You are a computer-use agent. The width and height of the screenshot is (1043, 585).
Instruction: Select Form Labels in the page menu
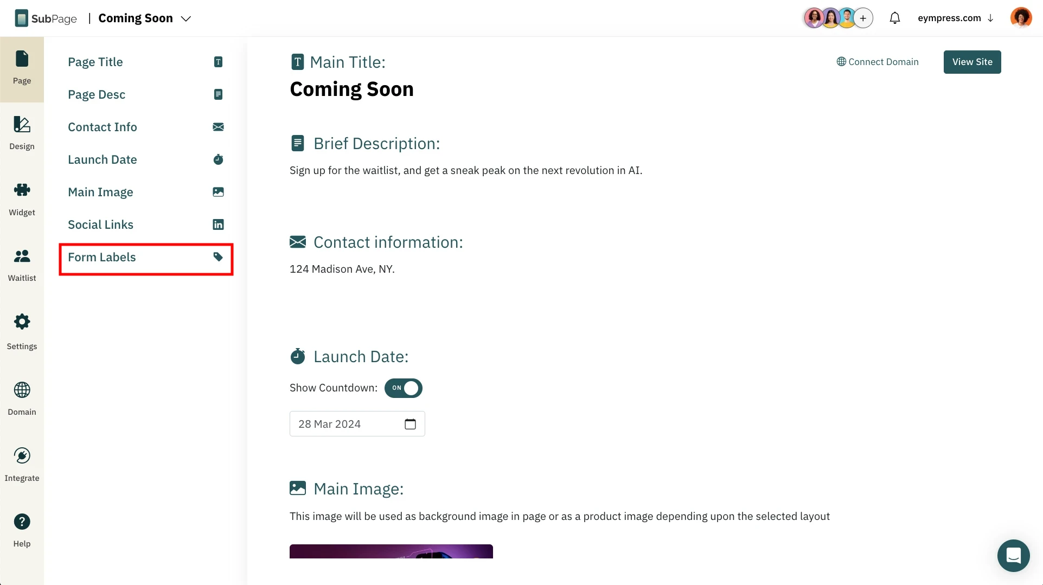pos(146,258)
